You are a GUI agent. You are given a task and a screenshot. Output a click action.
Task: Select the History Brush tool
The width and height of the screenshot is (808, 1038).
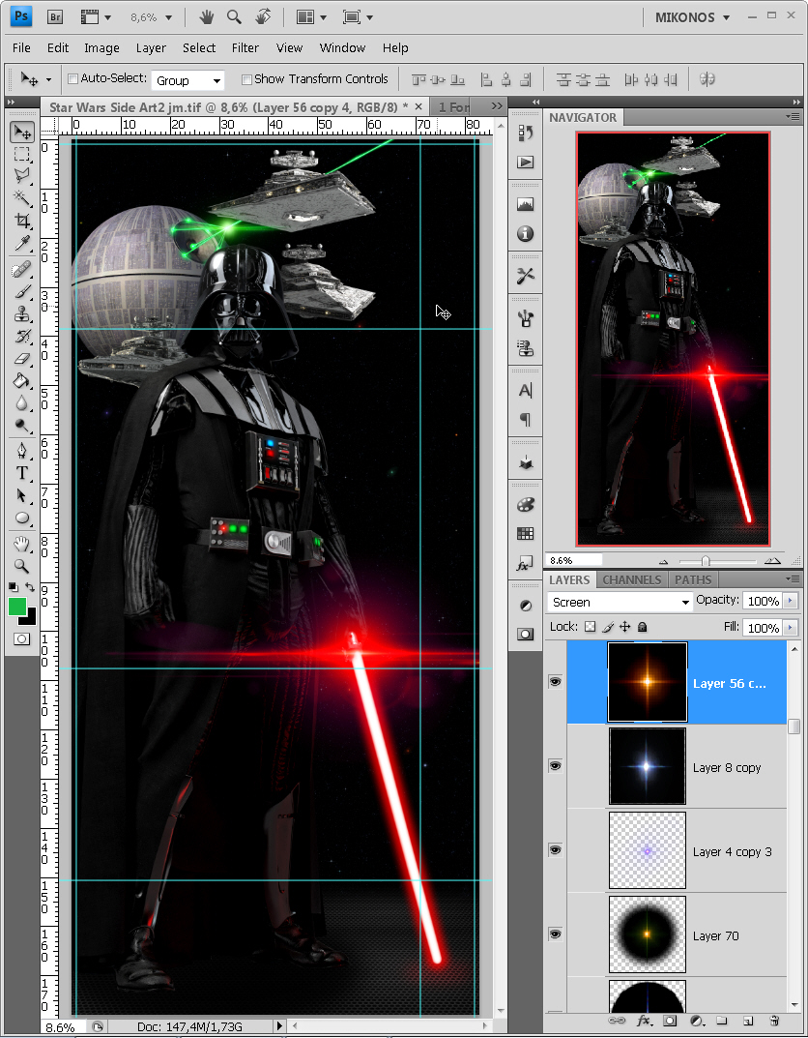(x=22, y=337)
